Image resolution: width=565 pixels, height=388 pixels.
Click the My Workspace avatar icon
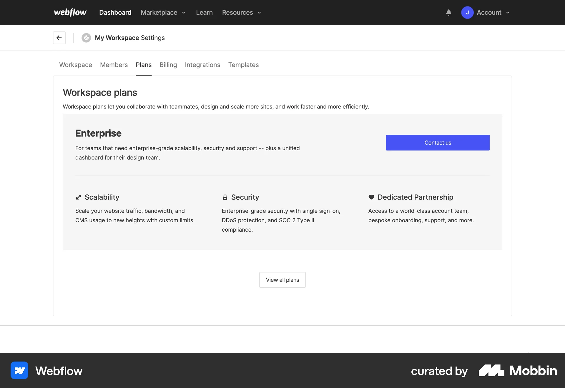(86, 38)
